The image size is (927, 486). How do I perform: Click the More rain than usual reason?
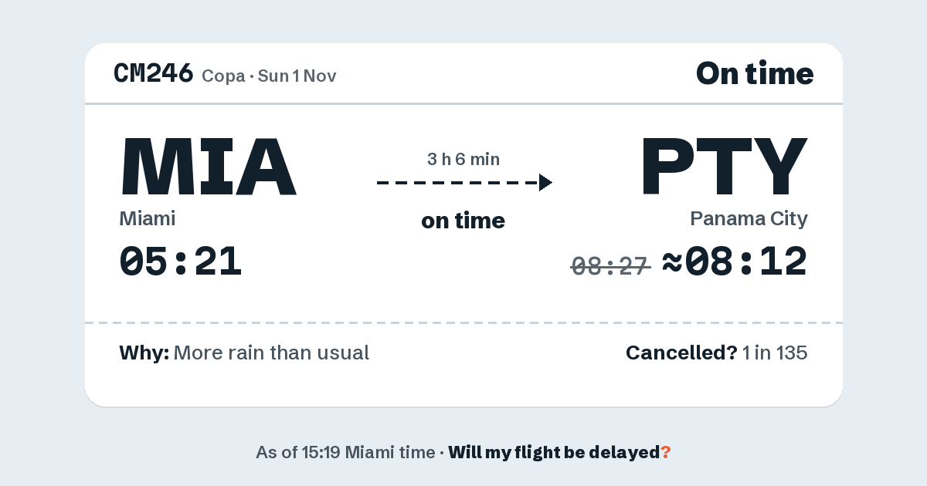271,353
